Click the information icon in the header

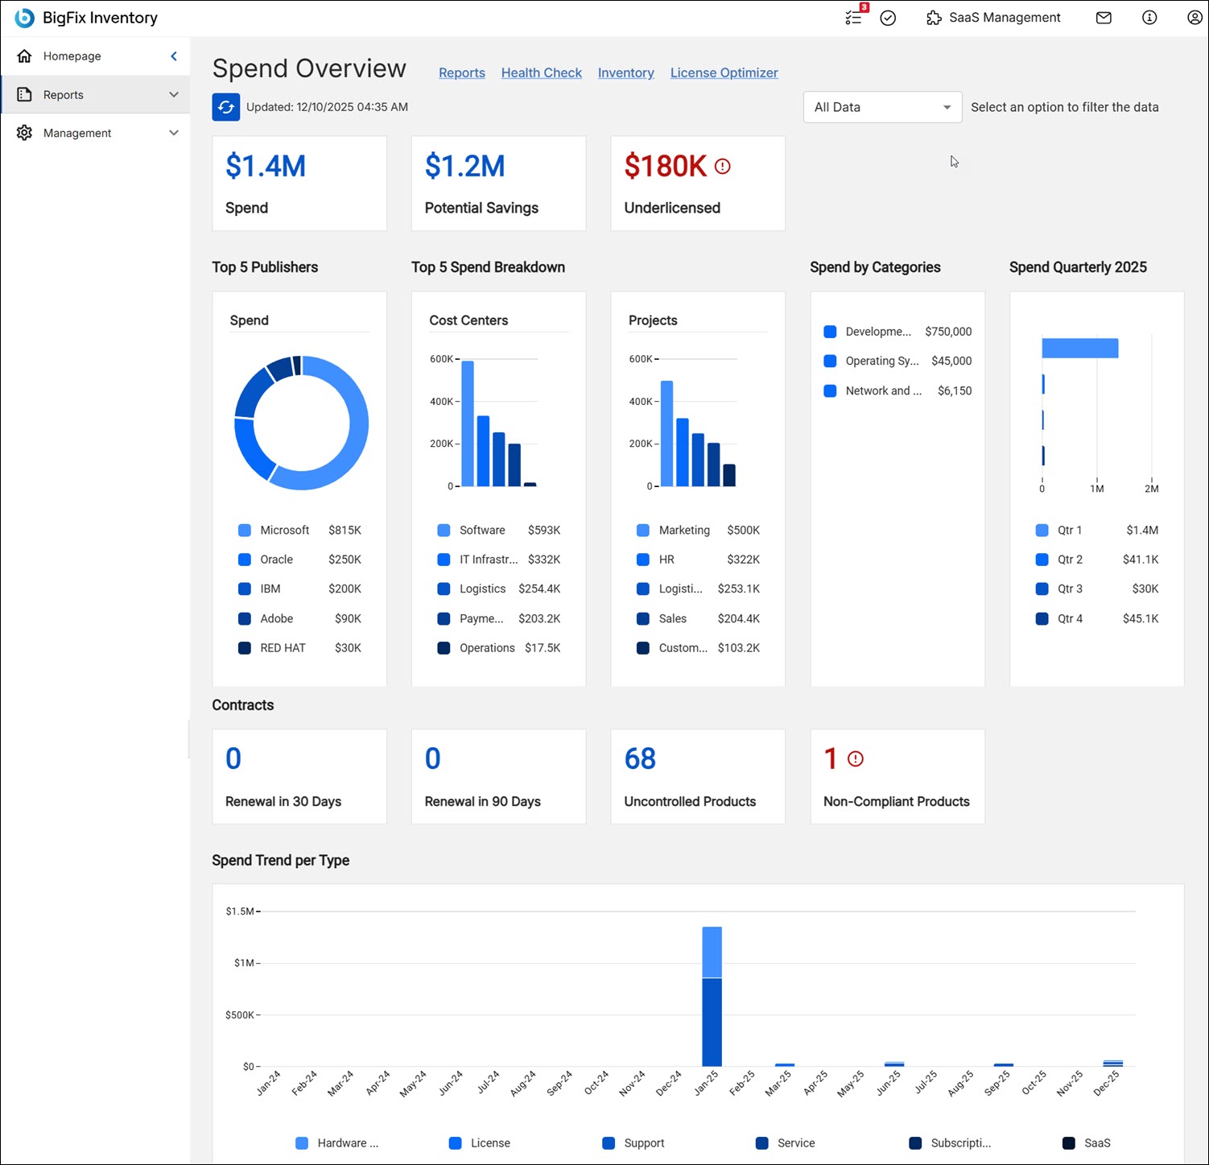click(1149, 18)
